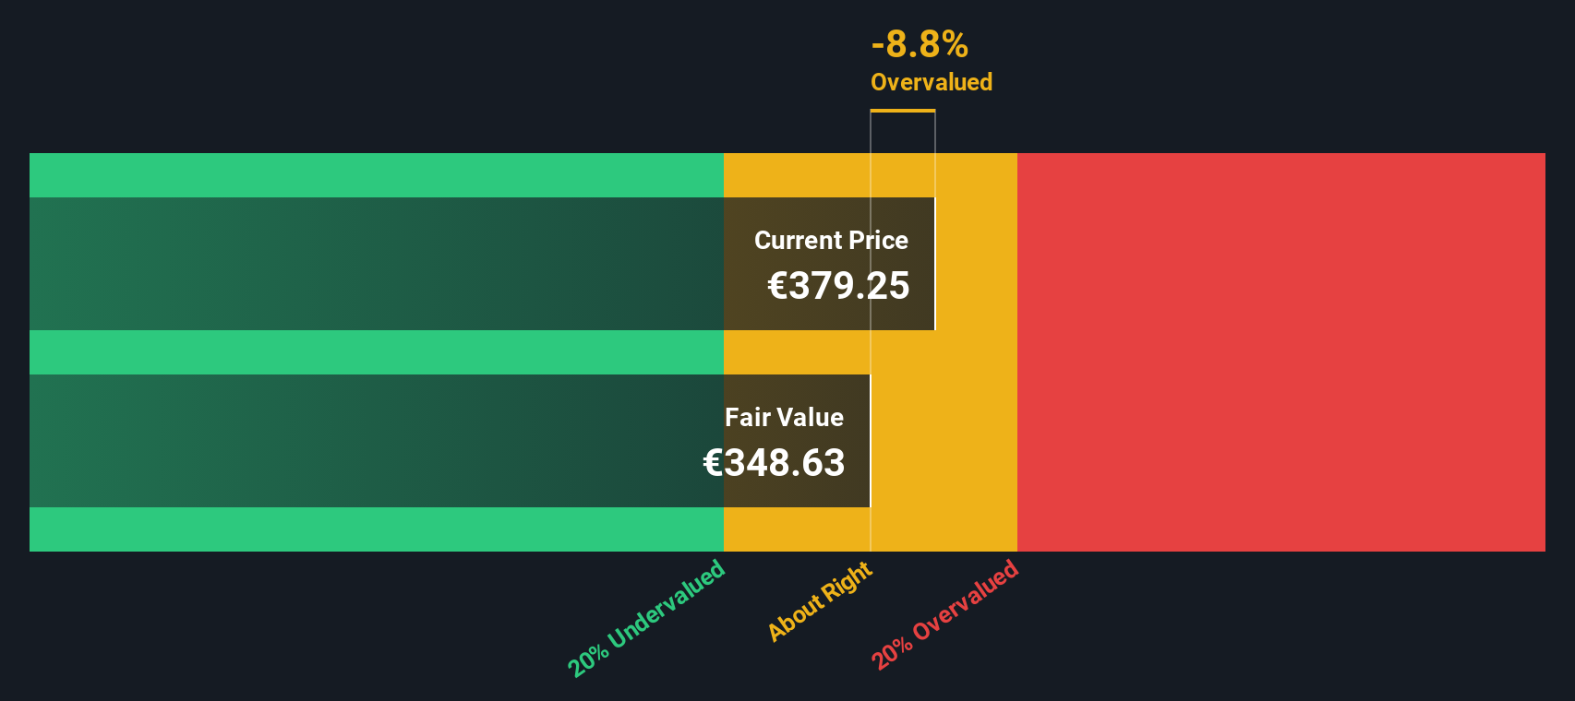Image resolution: width=1575 pixels, height=701 pixels.
Task: Click the right end of the Current Price bar
Action: [x=934, y=264]
